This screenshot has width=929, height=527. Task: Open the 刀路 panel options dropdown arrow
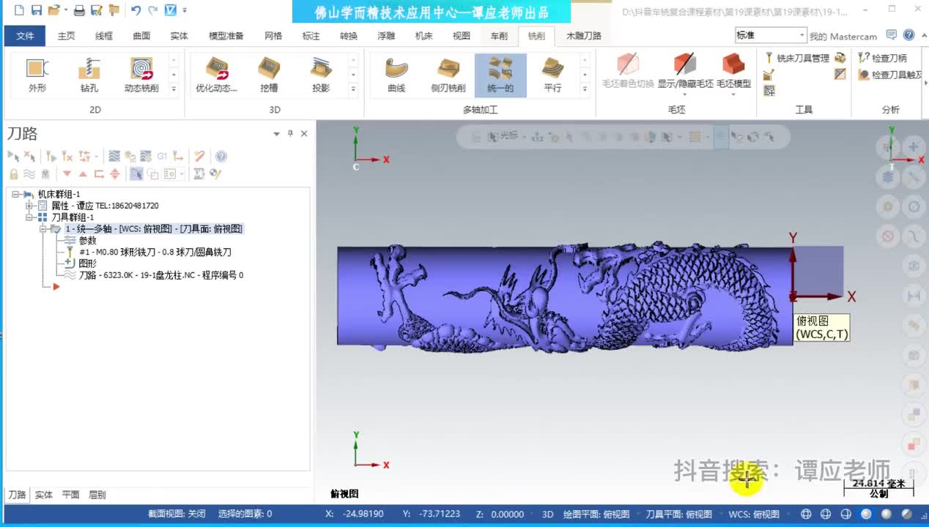[276, 134]
